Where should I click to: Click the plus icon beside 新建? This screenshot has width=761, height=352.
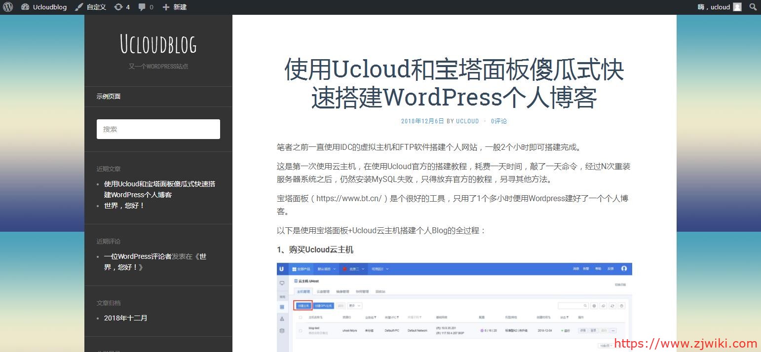pos(166,7)
